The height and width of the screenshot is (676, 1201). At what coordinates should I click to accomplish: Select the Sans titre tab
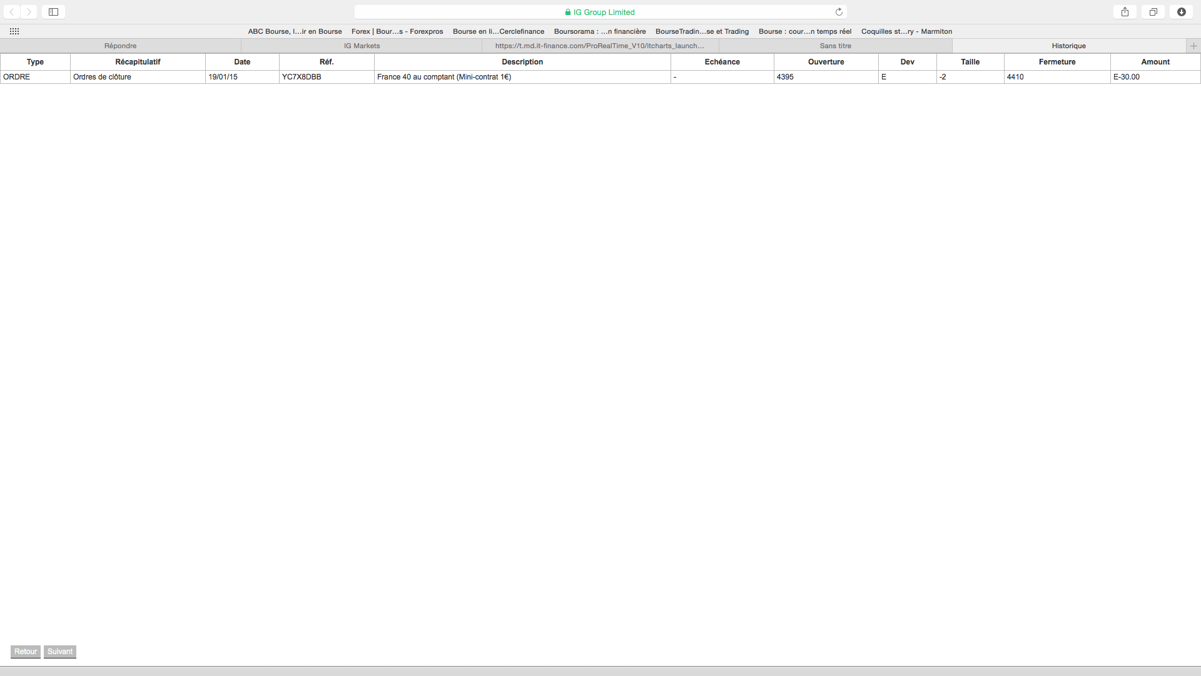pos(835,46)
